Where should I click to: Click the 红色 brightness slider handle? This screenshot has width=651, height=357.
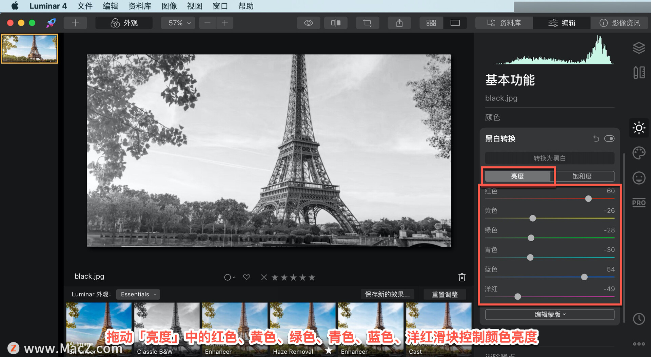click(588, 199)
